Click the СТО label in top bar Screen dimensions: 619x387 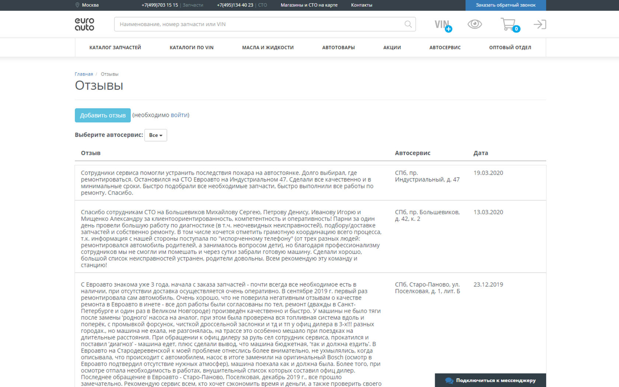(263, 5)
